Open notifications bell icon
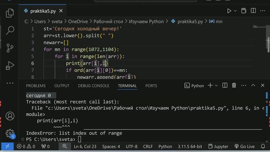 [263, 147]
